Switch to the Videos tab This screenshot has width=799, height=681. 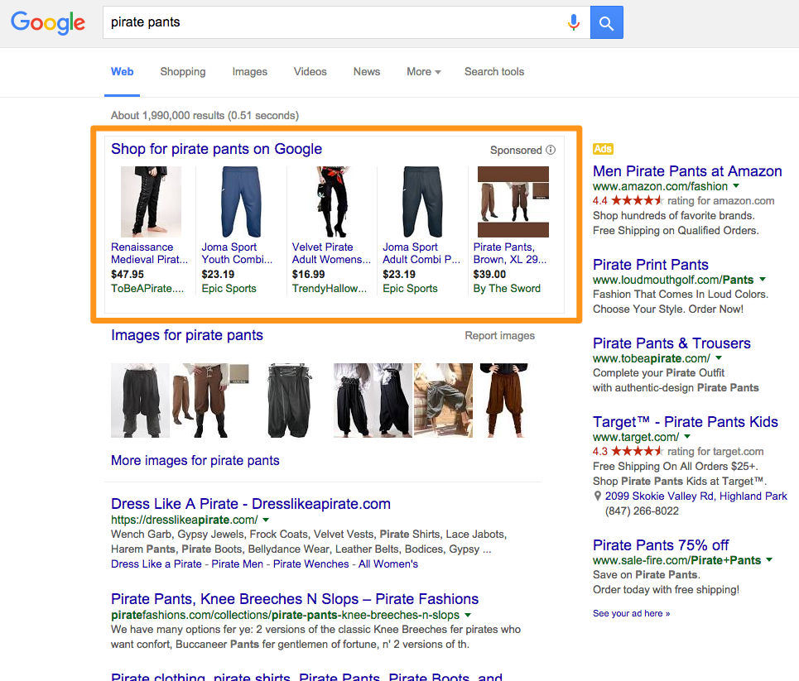(310, 72)
